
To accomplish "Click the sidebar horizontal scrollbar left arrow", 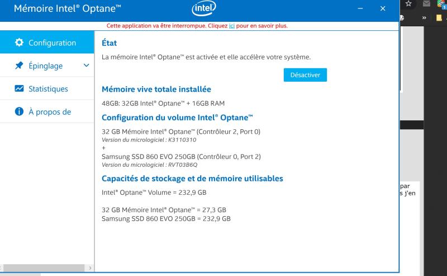I will pos(2,268).
